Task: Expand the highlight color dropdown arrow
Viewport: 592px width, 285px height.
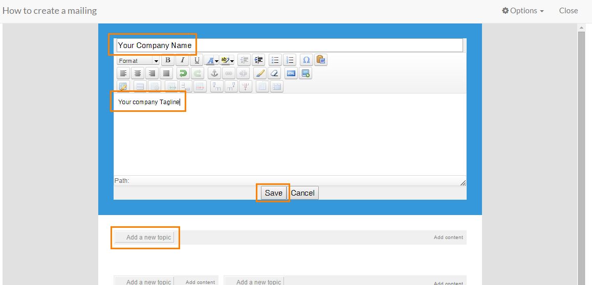Action: coord(232,61)
